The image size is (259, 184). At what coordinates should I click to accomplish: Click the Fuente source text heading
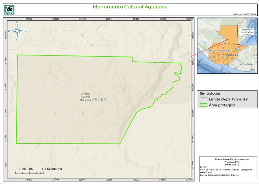click(204, 167)
